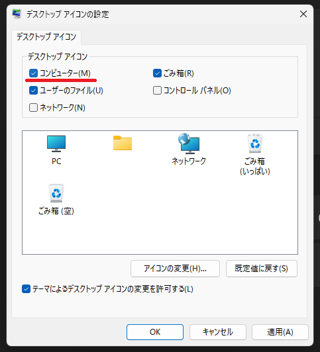Screen dimensions: 320x352
Task: Close the デスクトップ アイコンの設定 dialog
Action: (303, 14)
